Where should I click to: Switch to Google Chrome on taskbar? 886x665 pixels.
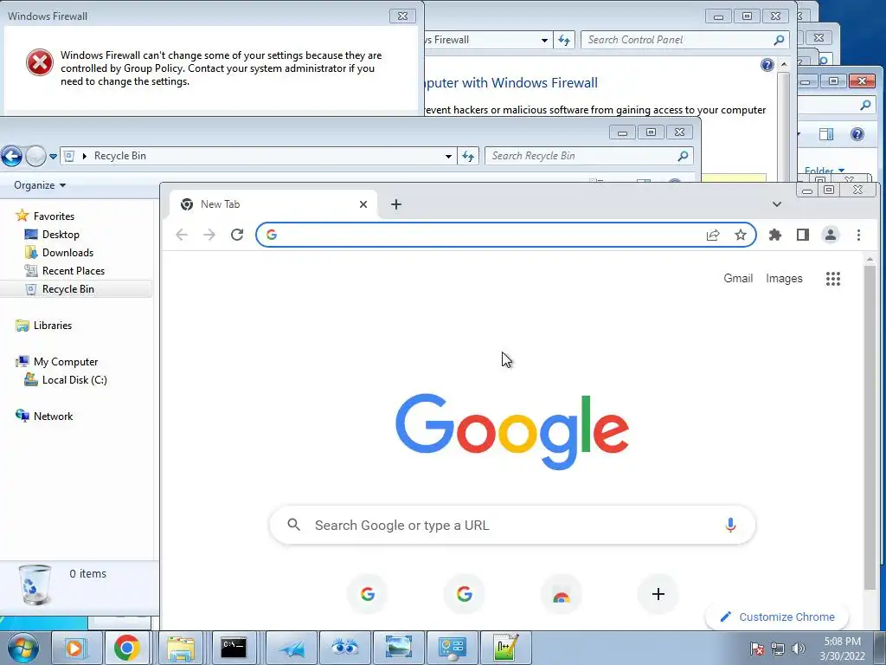126,648
